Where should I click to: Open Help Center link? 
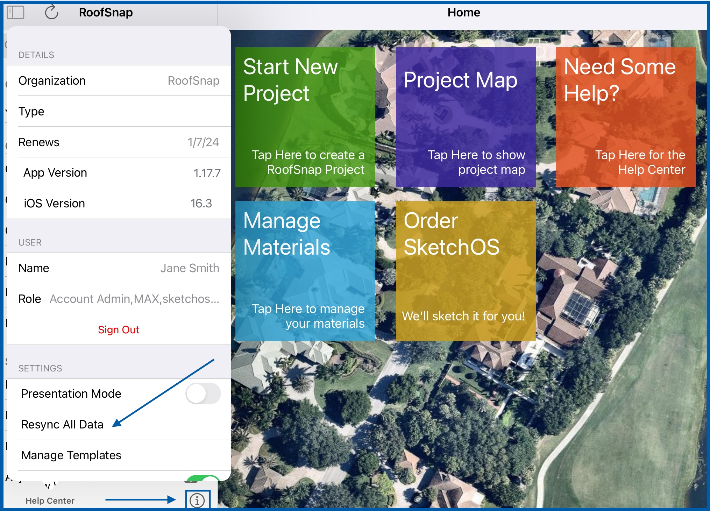[50, 501]
